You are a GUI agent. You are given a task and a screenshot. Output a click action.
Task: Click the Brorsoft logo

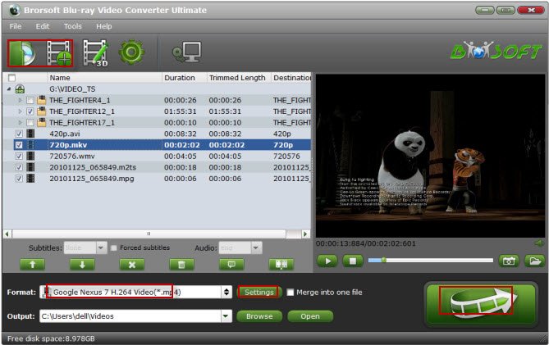496,52
